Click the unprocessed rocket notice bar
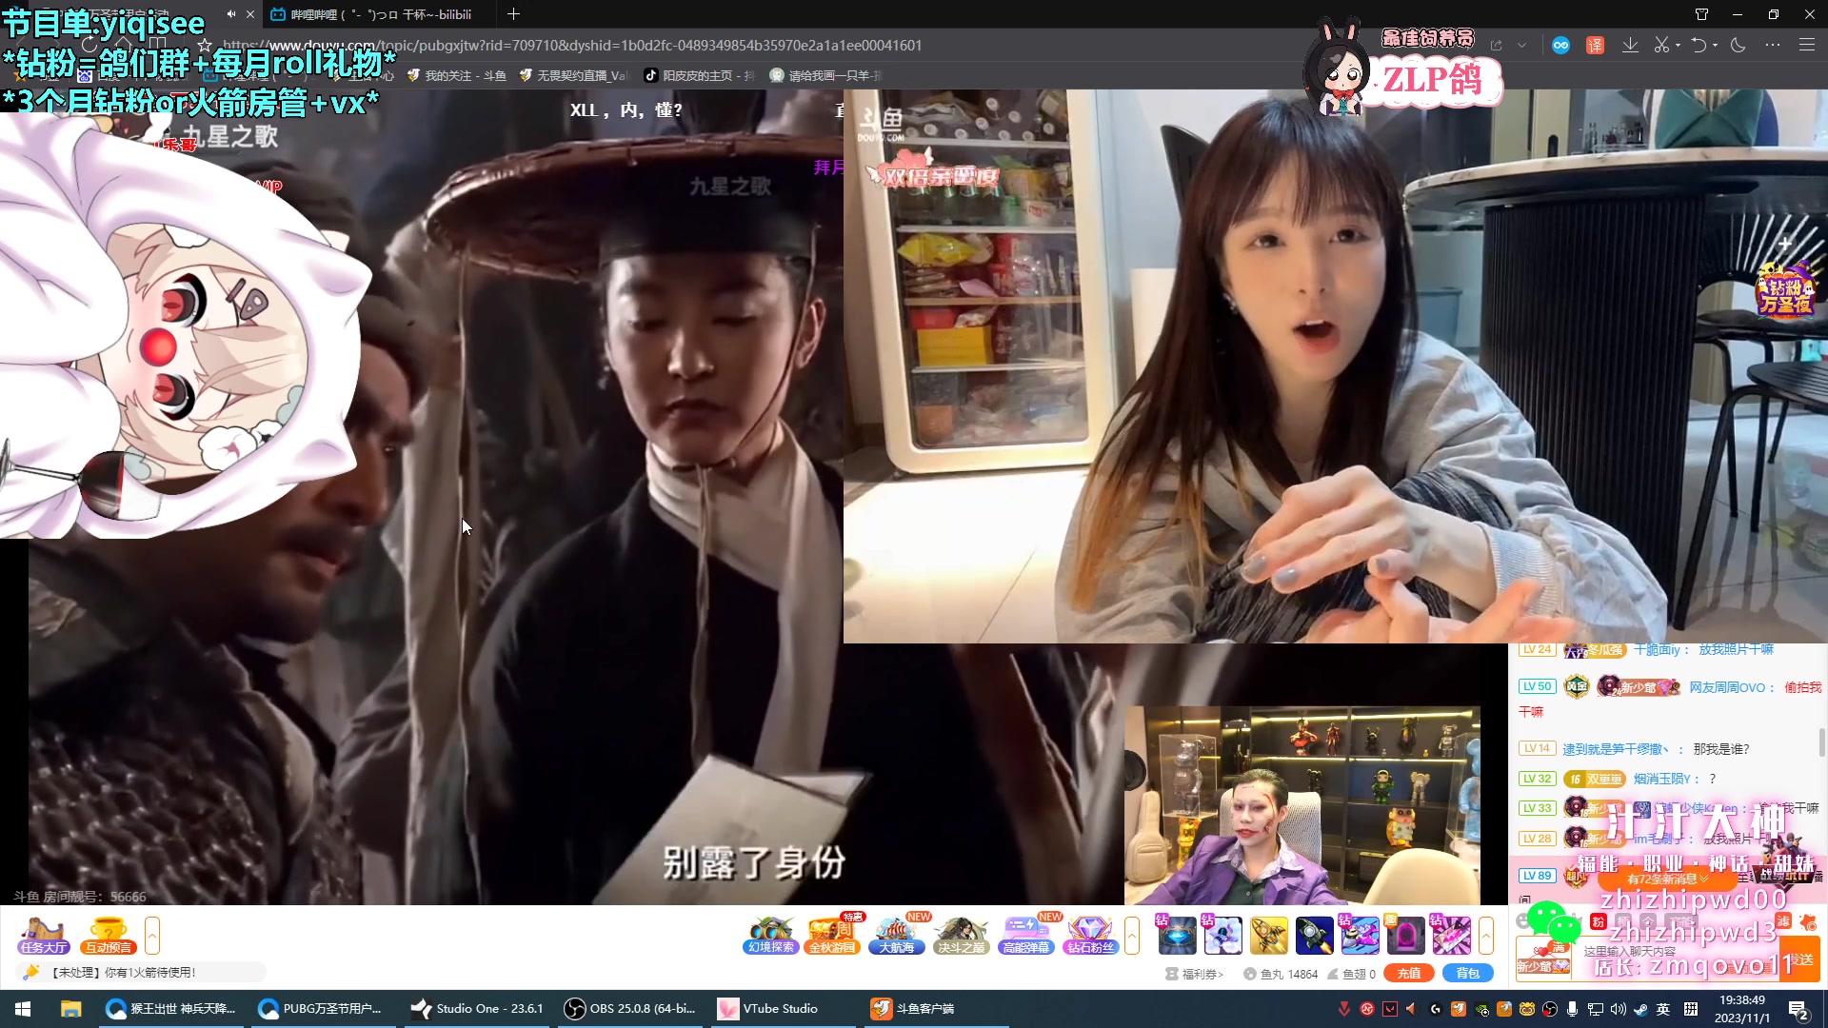 coord(141,972)
